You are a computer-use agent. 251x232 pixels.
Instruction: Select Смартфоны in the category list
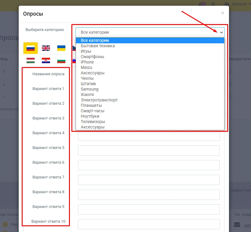pos(93,57)
